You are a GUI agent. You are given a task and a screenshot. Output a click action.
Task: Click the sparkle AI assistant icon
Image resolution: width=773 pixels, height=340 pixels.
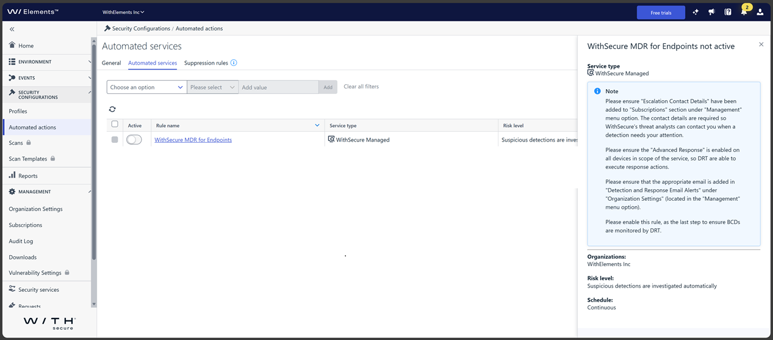696,12
